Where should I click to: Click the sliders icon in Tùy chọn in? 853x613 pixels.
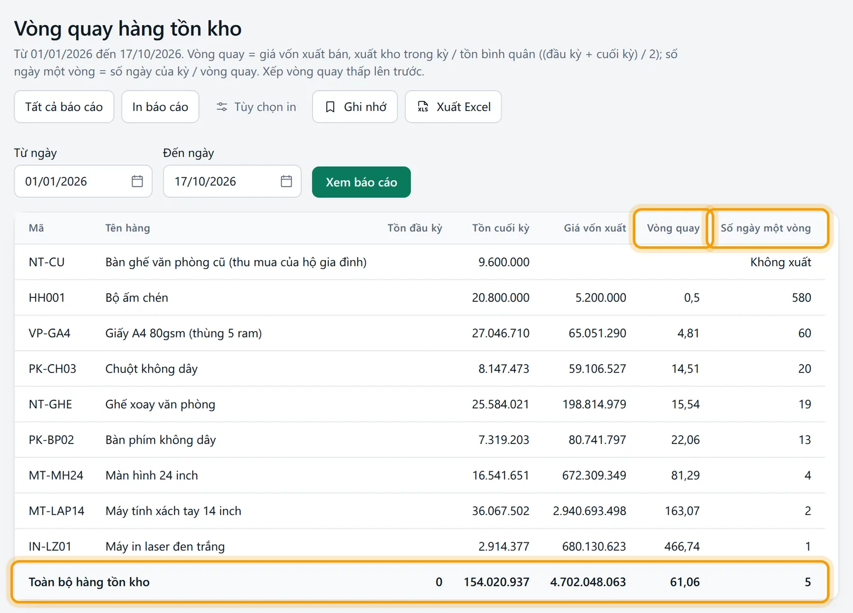point(222,107)
